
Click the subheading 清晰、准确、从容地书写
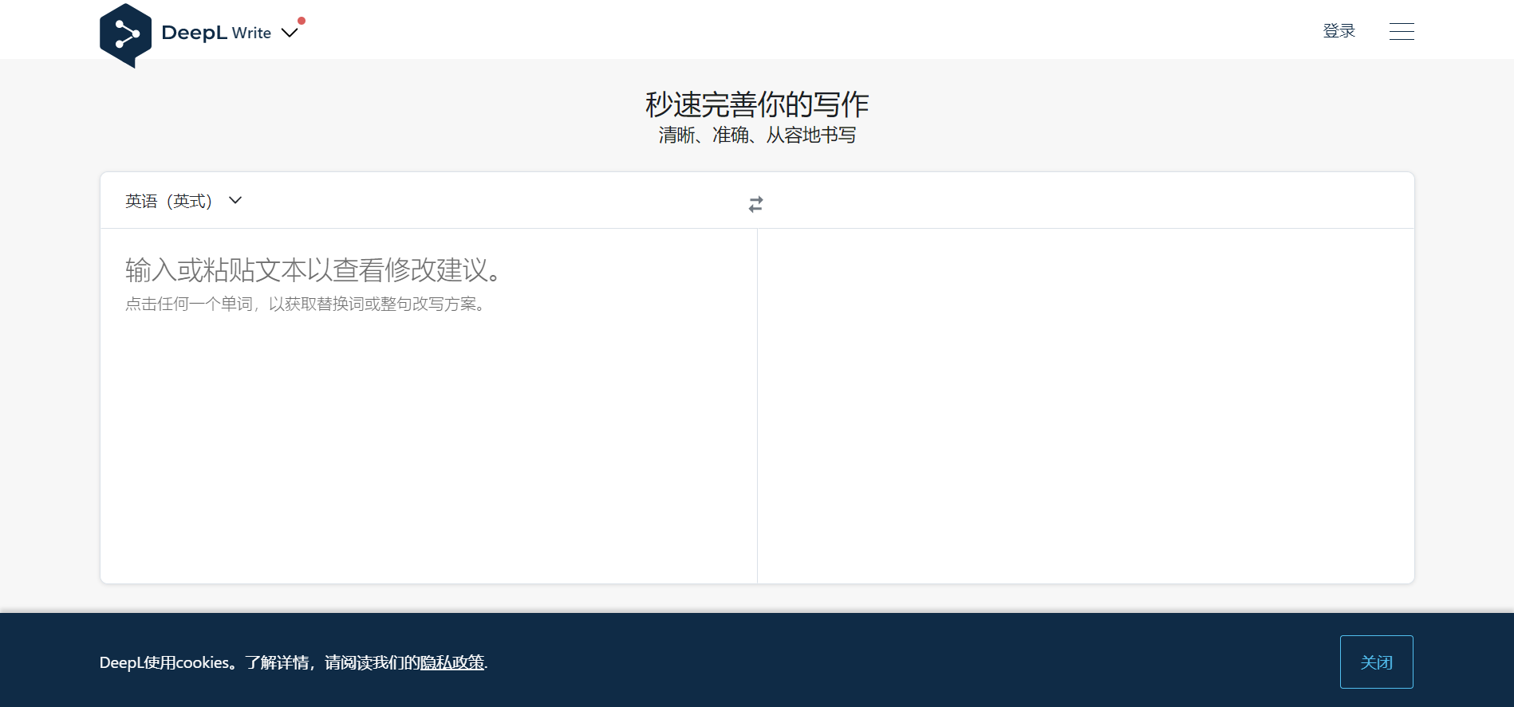click(756, 136)
